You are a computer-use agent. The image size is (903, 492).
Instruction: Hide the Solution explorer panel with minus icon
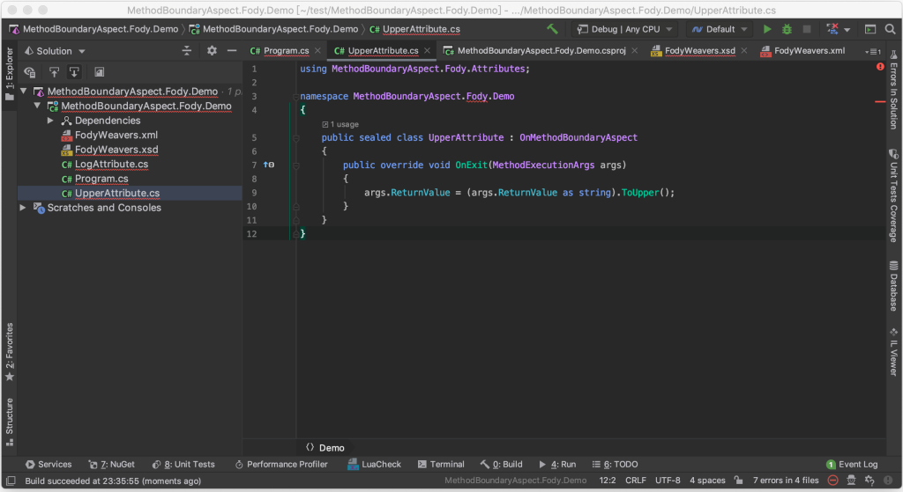coord(232,50)
